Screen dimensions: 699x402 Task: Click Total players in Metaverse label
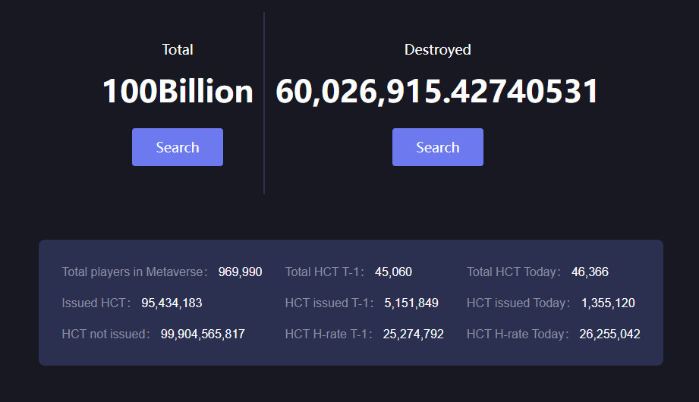point(134,272)
